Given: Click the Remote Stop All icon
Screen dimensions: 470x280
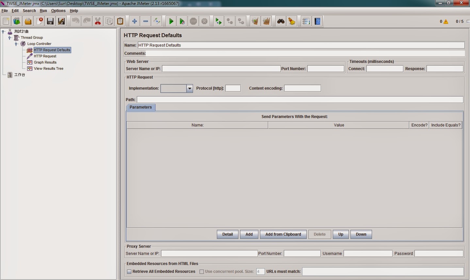Looking at the screenshot, I should click(x=230, y=22).
